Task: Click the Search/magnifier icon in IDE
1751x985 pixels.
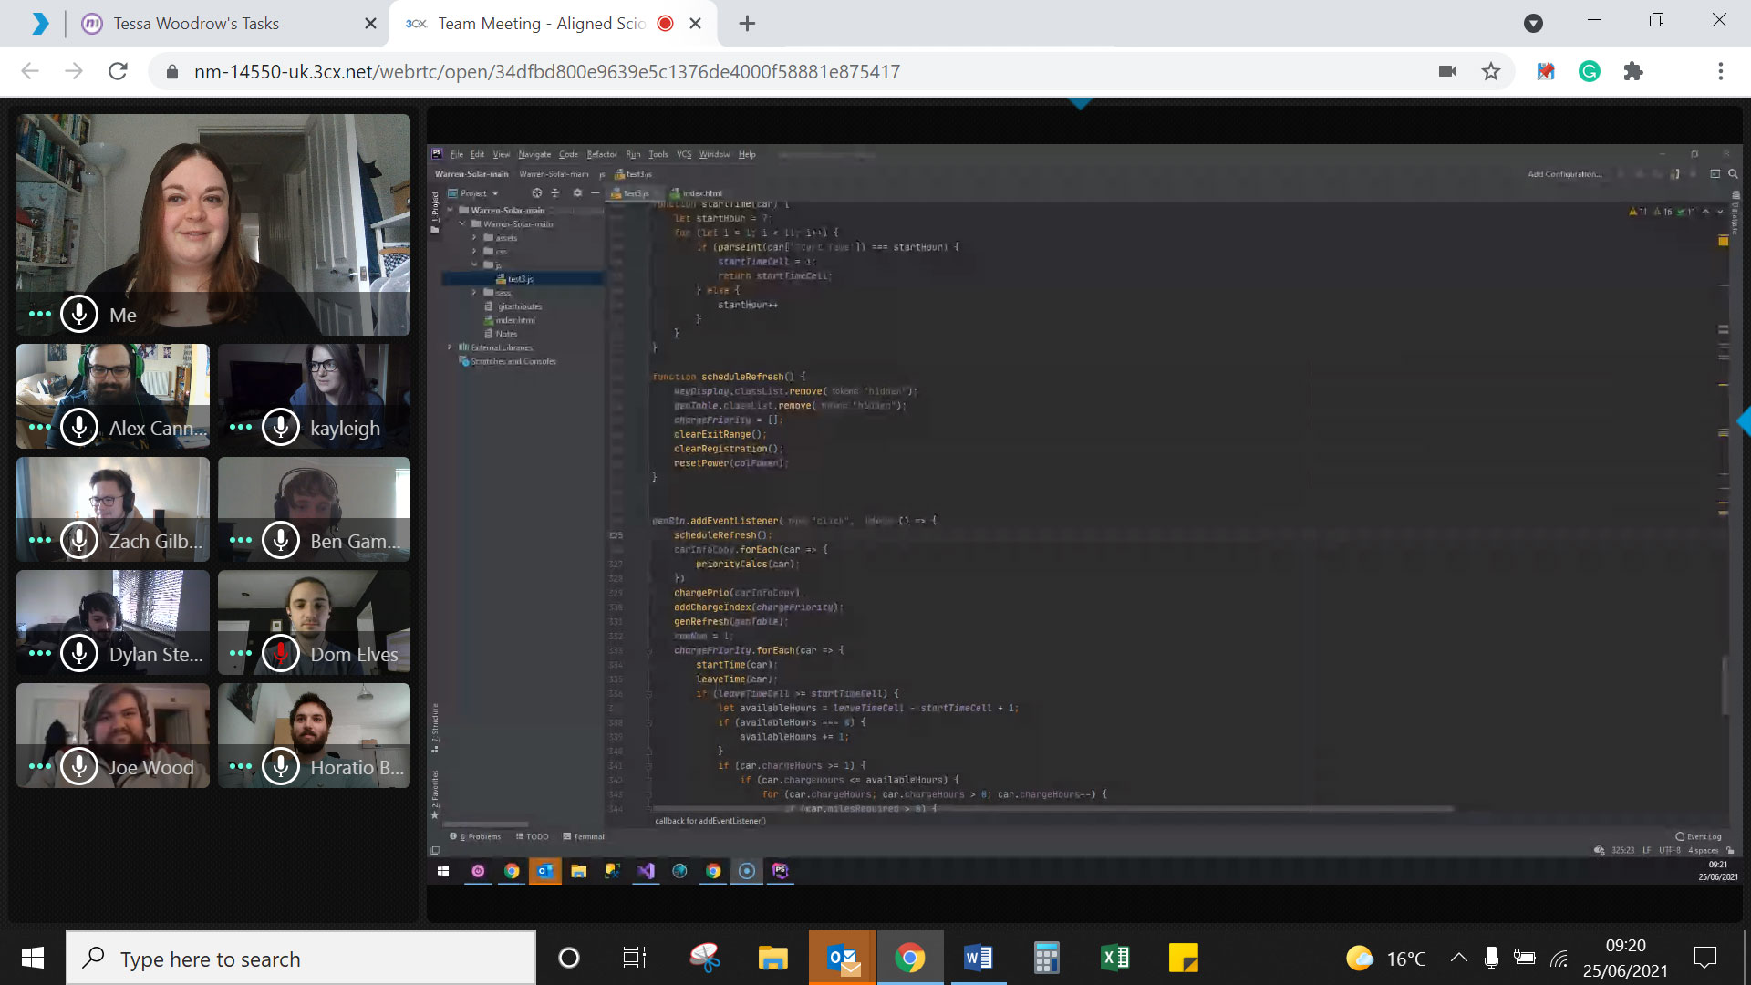Action: (1731, 173)
